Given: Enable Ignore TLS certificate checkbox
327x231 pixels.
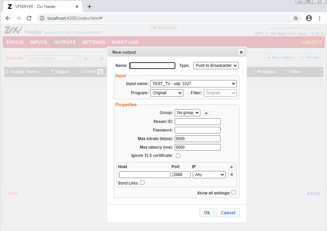Looking at the screenshot, I should click(178, 156).
